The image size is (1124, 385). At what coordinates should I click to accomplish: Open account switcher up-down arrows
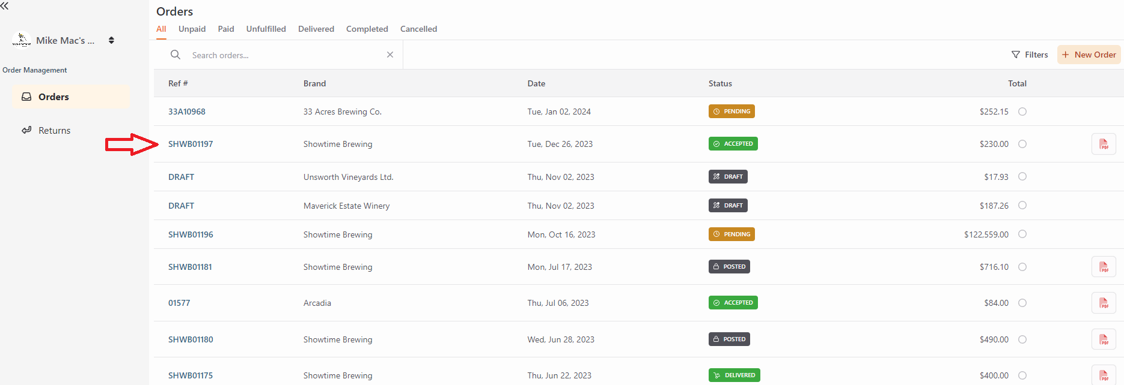111,40
